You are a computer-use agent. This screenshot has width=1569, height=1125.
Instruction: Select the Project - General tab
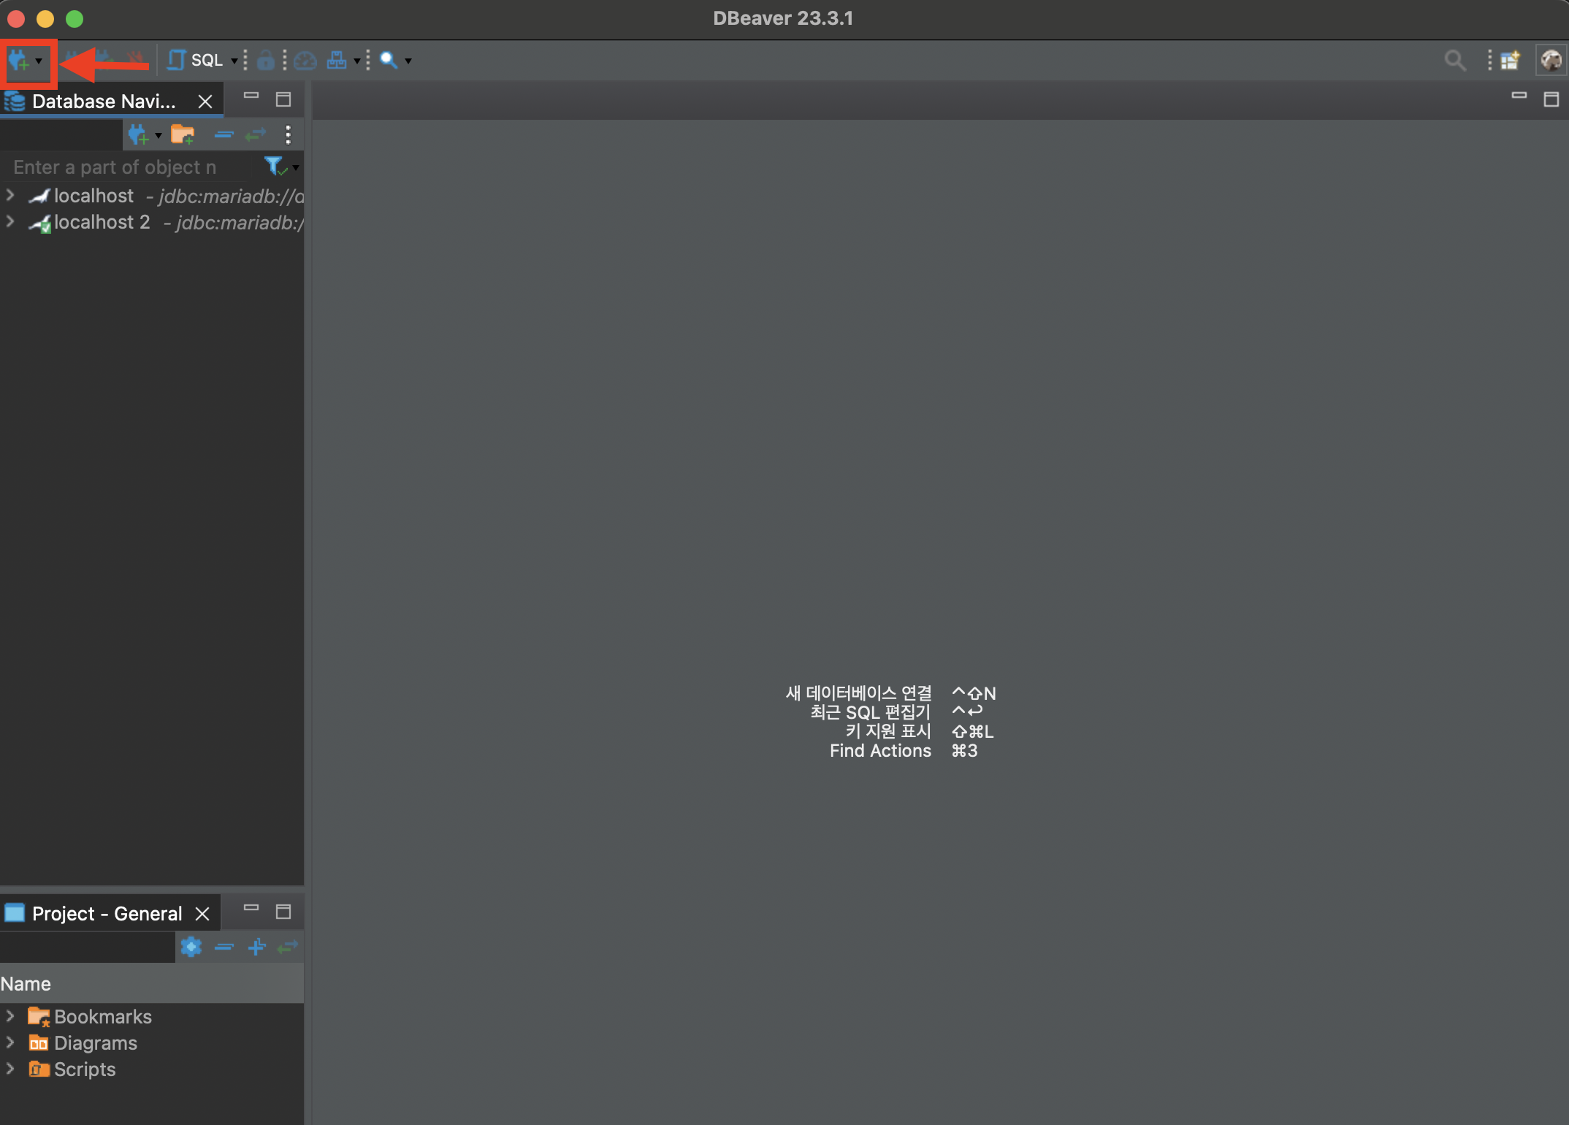click(107, 913)
